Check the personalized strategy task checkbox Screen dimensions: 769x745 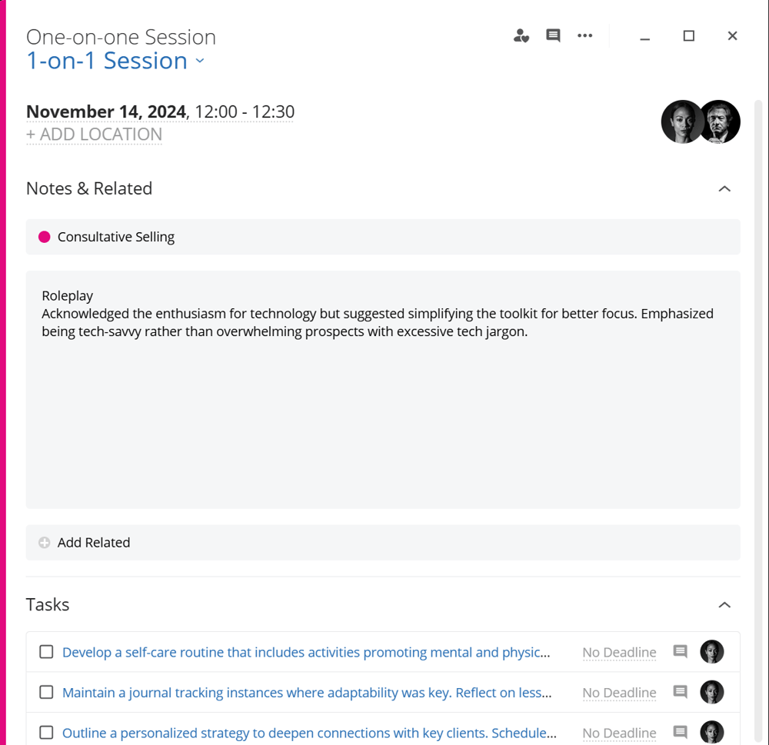(x=46, y=732)
